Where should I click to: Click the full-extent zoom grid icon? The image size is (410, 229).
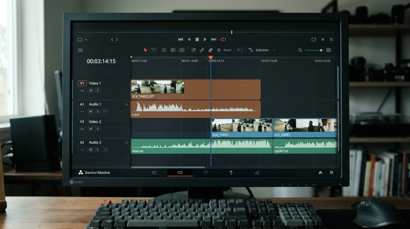click(328, 50)
